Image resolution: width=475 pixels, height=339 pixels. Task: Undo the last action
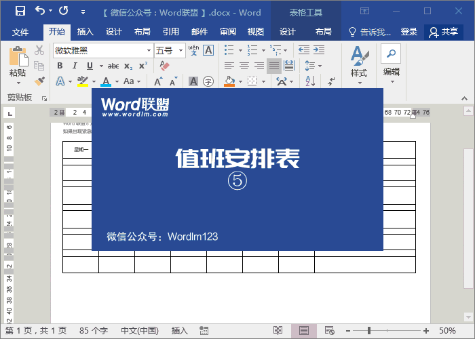40,11
